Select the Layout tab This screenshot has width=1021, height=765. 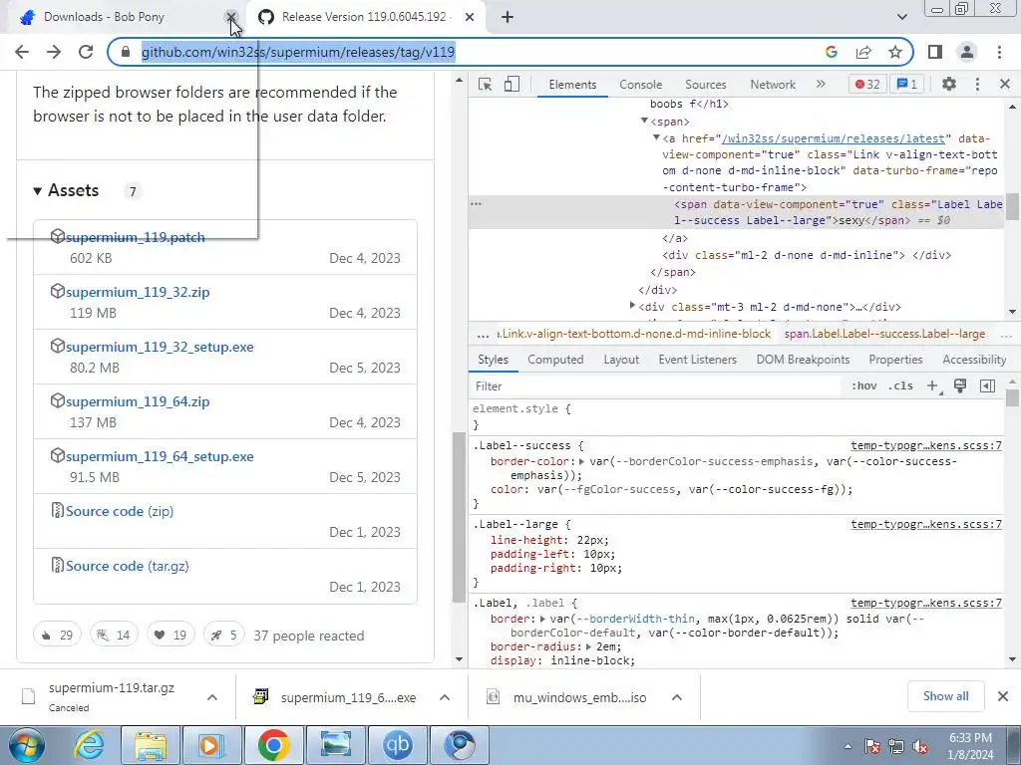coord(621,359)
